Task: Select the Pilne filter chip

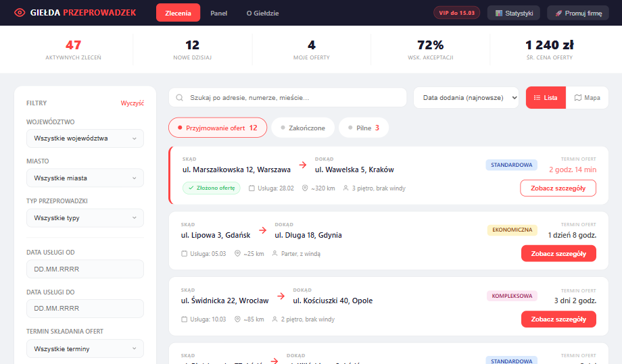Action: click(x=364, y=128)
